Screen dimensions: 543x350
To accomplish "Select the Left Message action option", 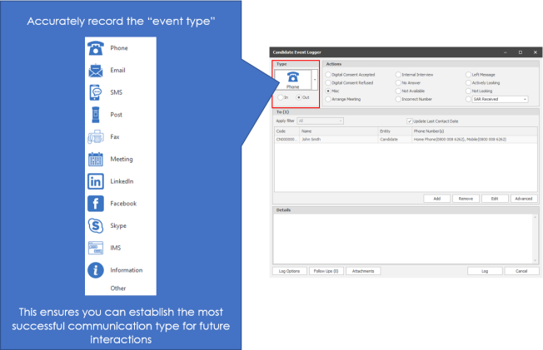I will pos(470,75).
